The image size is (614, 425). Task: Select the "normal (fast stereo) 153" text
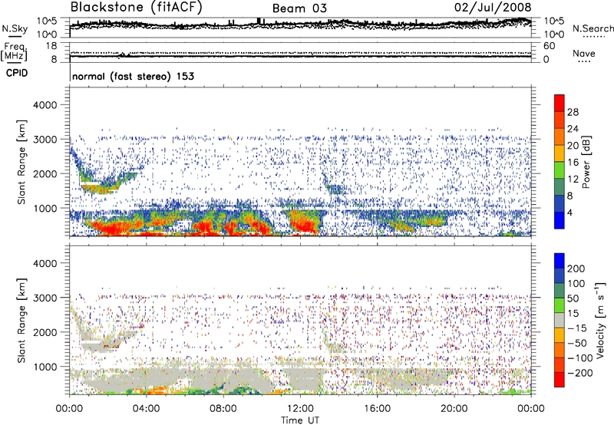[133, 76]
